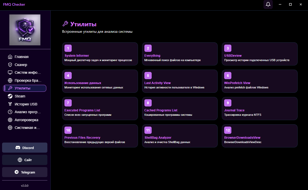This screenshot has width=308, height=190.
Task: Launch the System Informer utility card
Action: click(x=100, y=54)
